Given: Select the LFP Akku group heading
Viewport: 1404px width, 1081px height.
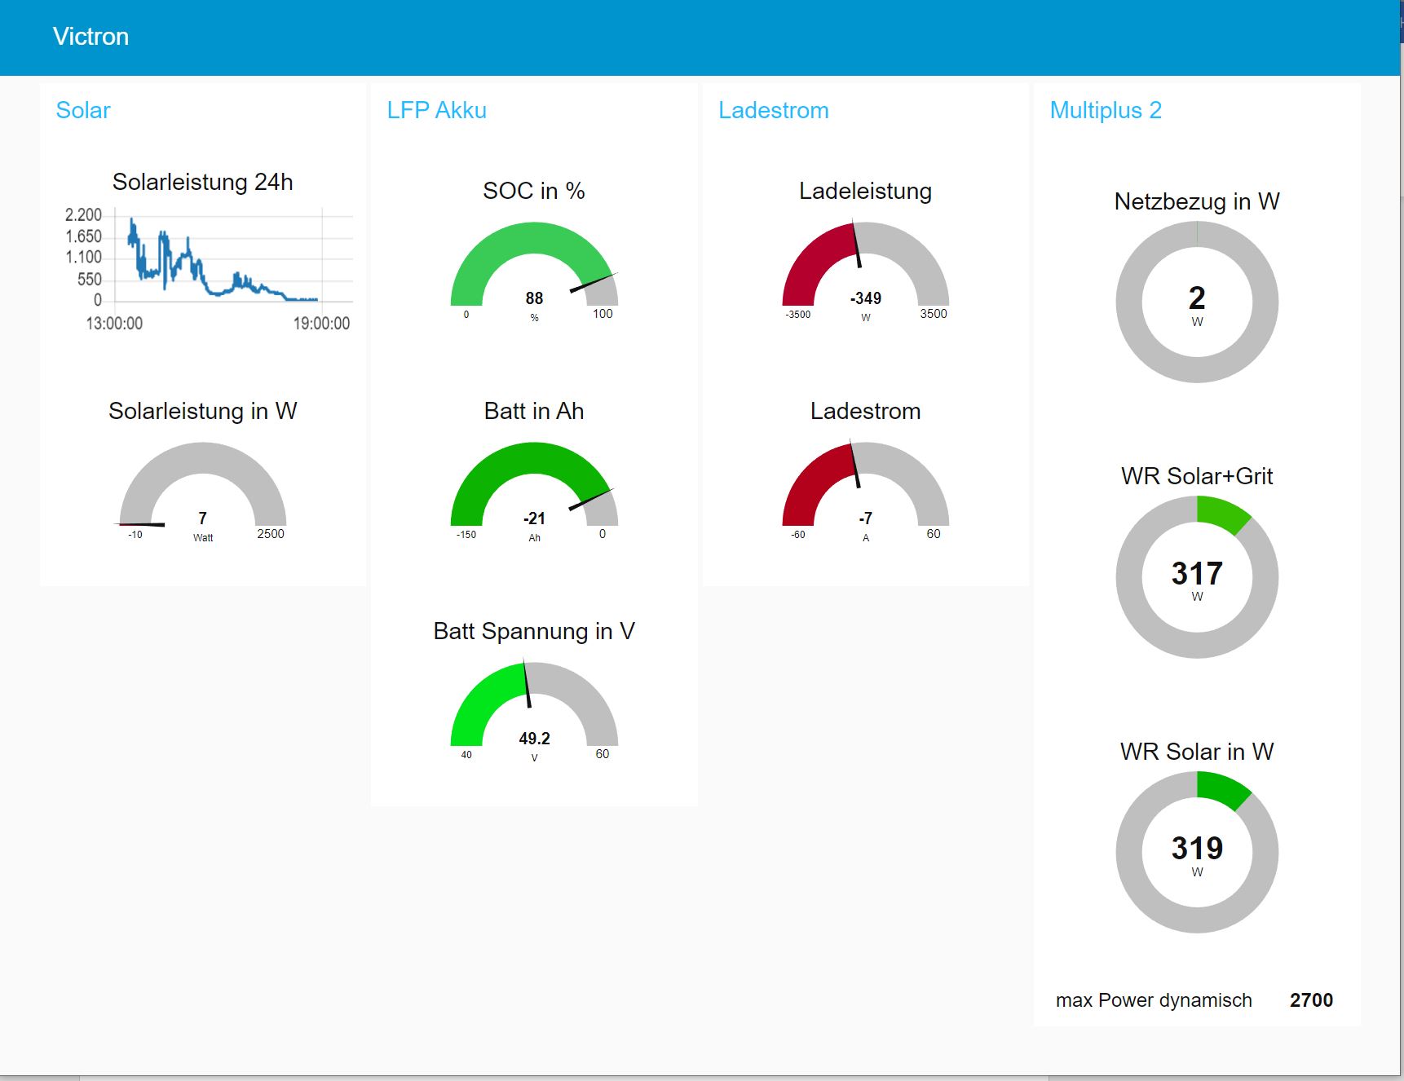Looking at the screenshot, I should pos(436,110).
